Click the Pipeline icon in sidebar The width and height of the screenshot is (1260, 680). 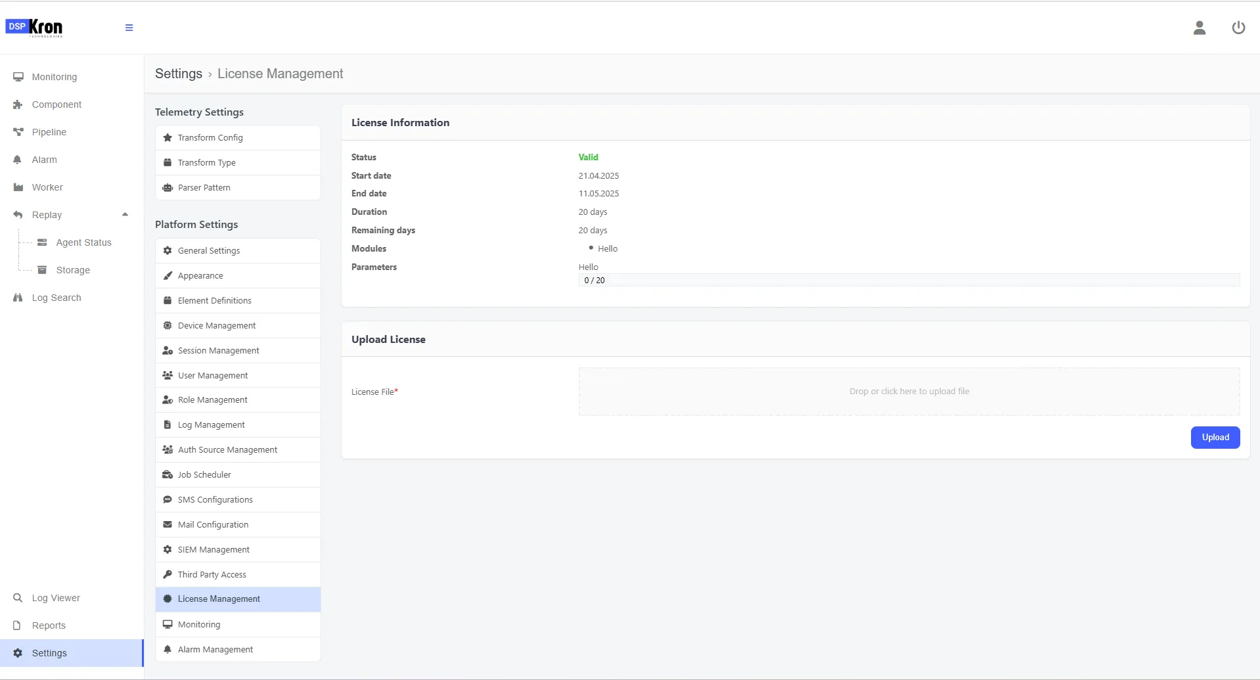pyautogui.click(x=18, y=132)
